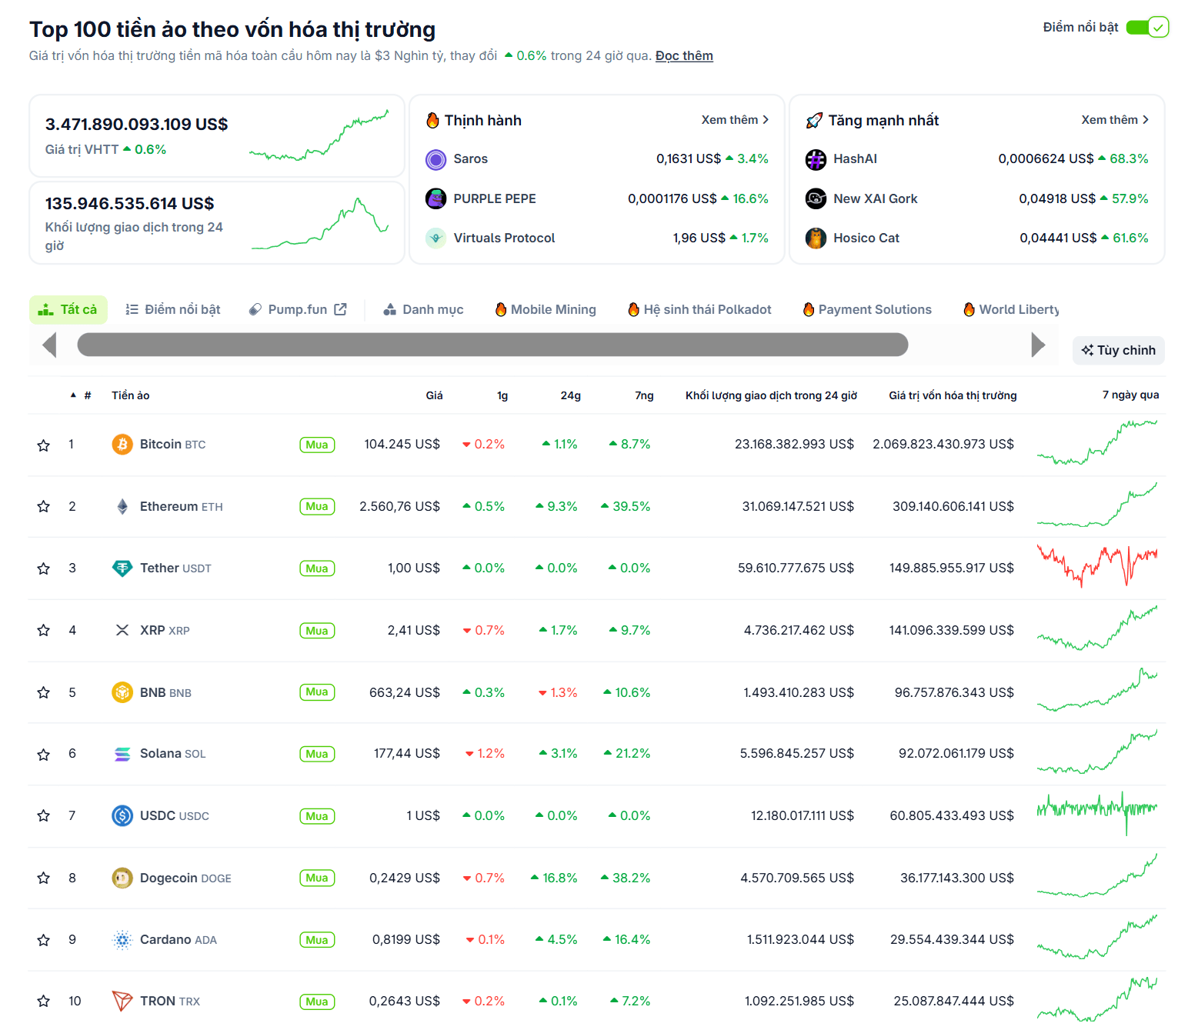The height and width of the screenshot is (1030, 1198).
Task: Select the Tất cả tab
Action: click(x=68, y=309)
